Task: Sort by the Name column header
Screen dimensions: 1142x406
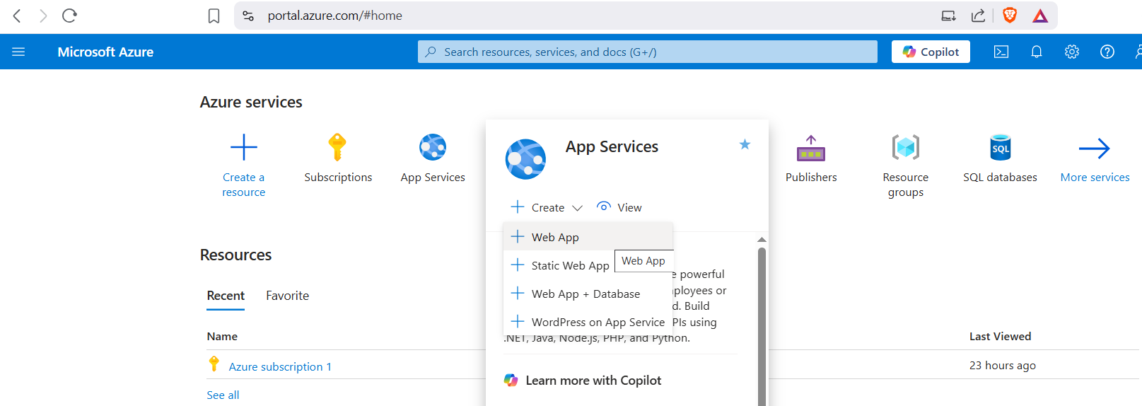Action: click(222, 337)
